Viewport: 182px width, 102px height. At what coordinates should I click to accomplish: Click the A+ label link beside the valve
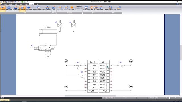pos(32,45)
